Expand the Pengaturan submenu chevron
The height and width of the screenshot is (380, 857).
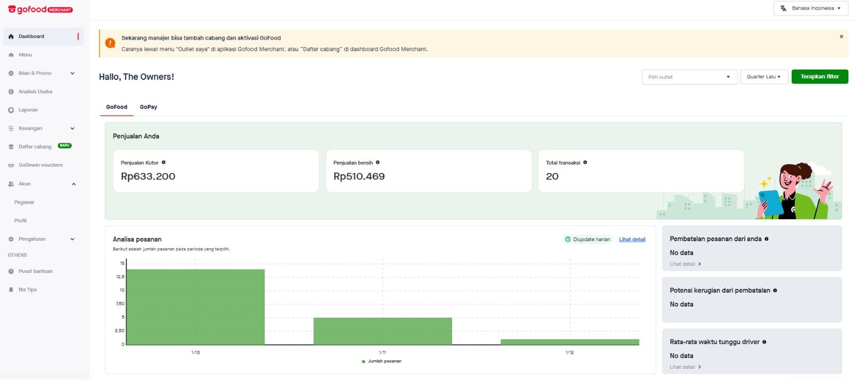point(72,239)
